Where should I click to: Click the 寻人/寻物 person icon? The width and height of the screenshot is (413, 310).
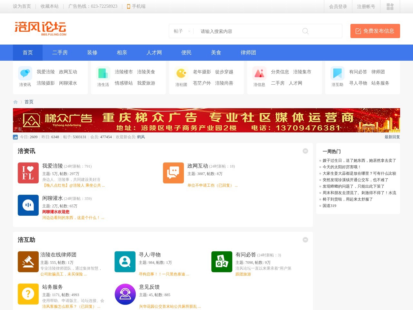click(125, 262)
